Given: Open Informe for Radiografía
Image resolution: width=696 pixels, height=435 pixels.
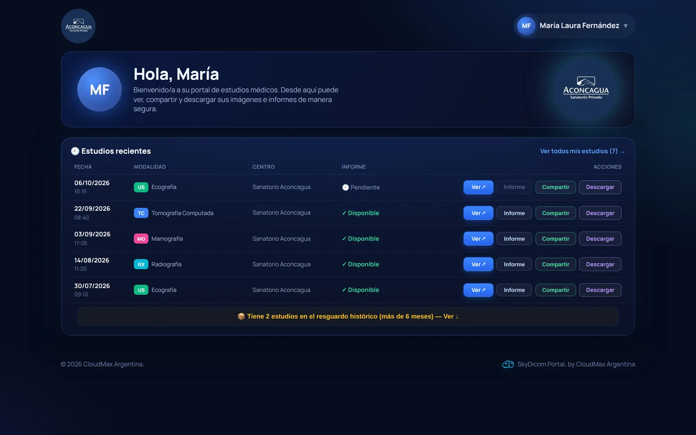Looking at the screenshot, I should 514,264.
